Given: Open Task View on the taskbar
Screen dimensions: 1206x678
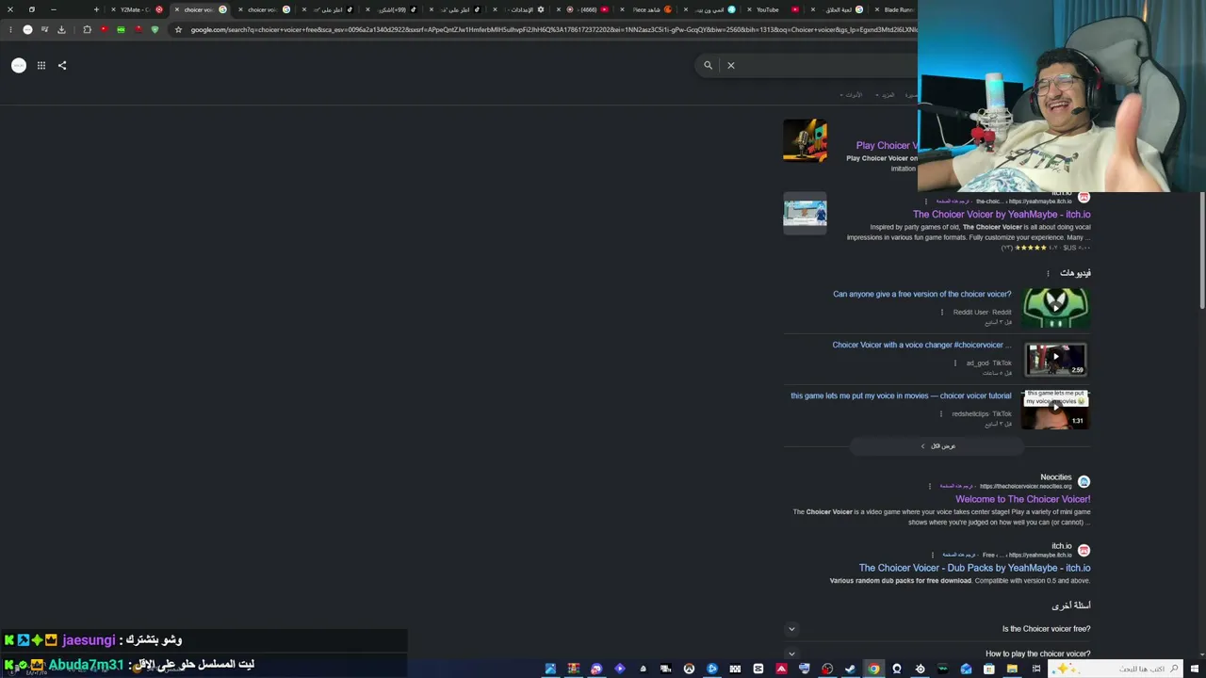Looking at the screenshot, I should pos(1035,670).
